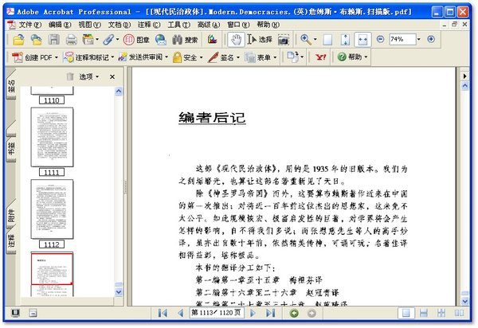Open the attach file paperclip tool
Screen dimensions: 478x328
click(110, 40)
